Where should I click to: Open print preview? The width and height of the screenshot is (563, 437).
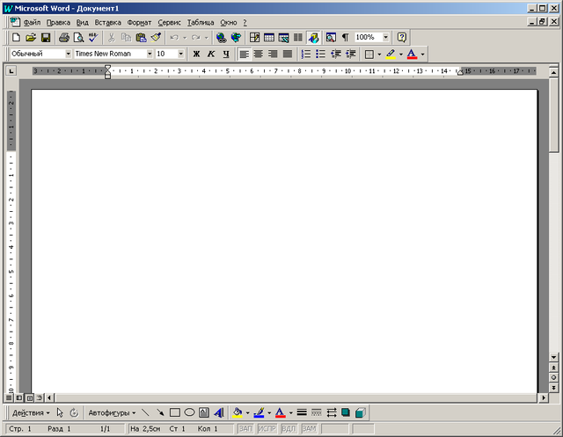[78, 37]
